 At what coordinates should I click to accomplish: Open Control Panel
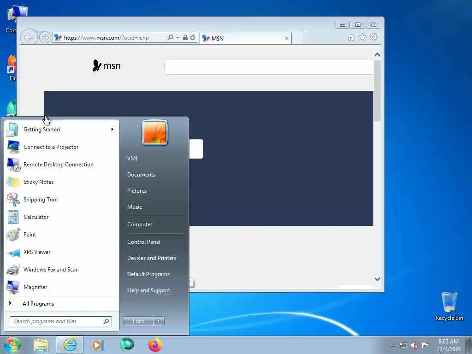click(144, 242)
